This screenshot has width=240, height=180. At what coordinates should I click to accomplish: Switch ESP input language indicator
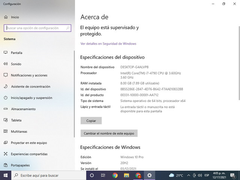(x=207, y=175)
